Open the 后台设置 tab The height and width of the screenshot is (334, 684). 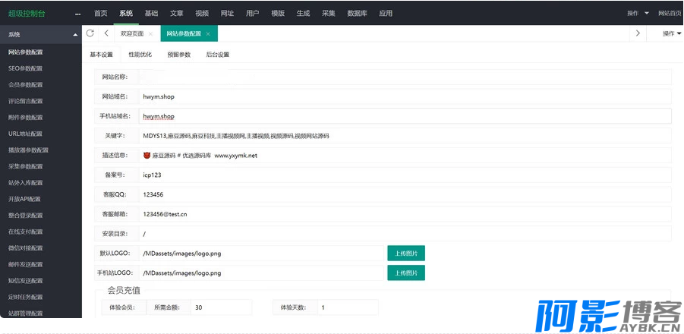tap(217, 55)
